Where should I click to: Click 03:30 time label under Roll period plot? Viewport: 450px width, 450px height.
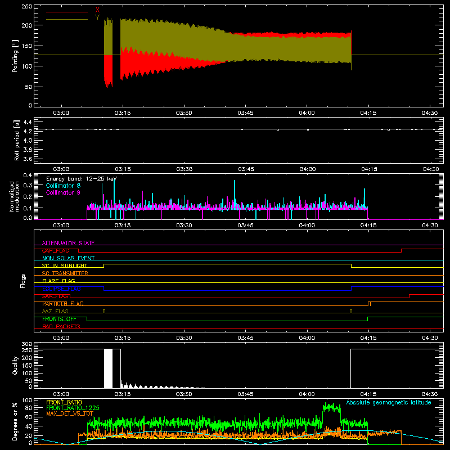(184, 169)
